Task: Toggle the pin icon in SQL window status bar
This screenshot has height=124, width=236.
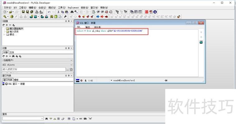Action: (x=166, y=81)
